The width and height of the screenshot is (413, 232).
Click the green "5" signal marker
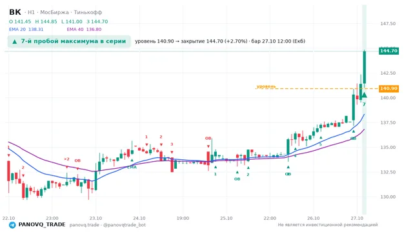point(321,144)
